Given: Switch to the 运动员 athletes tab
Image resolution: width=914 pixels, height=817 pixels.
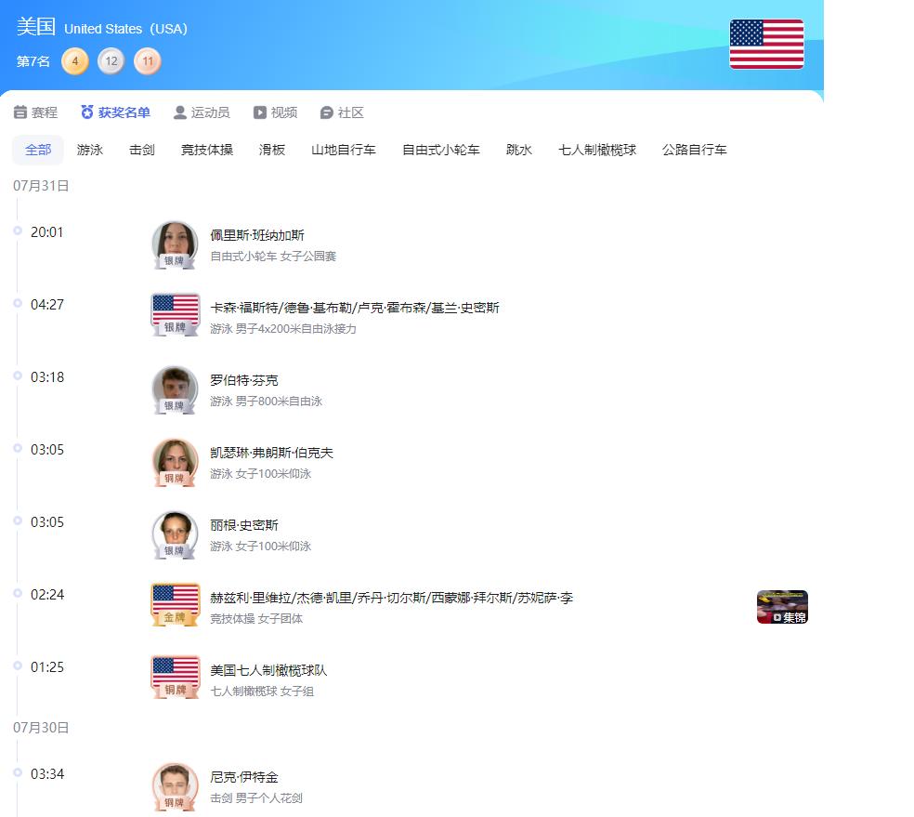Looking at the screenshot, I should coord(202,112).
